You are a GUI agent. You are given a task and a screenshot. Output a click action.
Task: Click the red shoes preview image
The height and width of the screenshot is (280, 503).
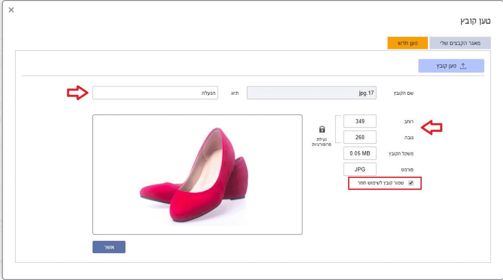197,175
